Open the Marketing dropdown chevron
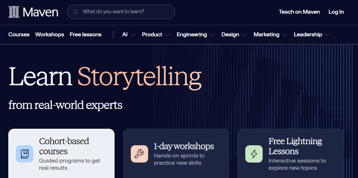Screen dimensions: 358x178 (x=284, y=35)
